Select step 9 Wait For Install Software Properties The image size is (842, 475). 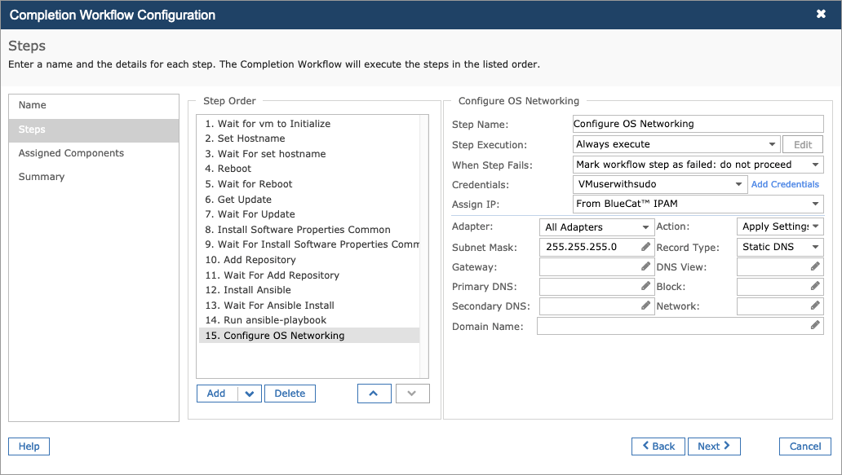coord(309,244)
